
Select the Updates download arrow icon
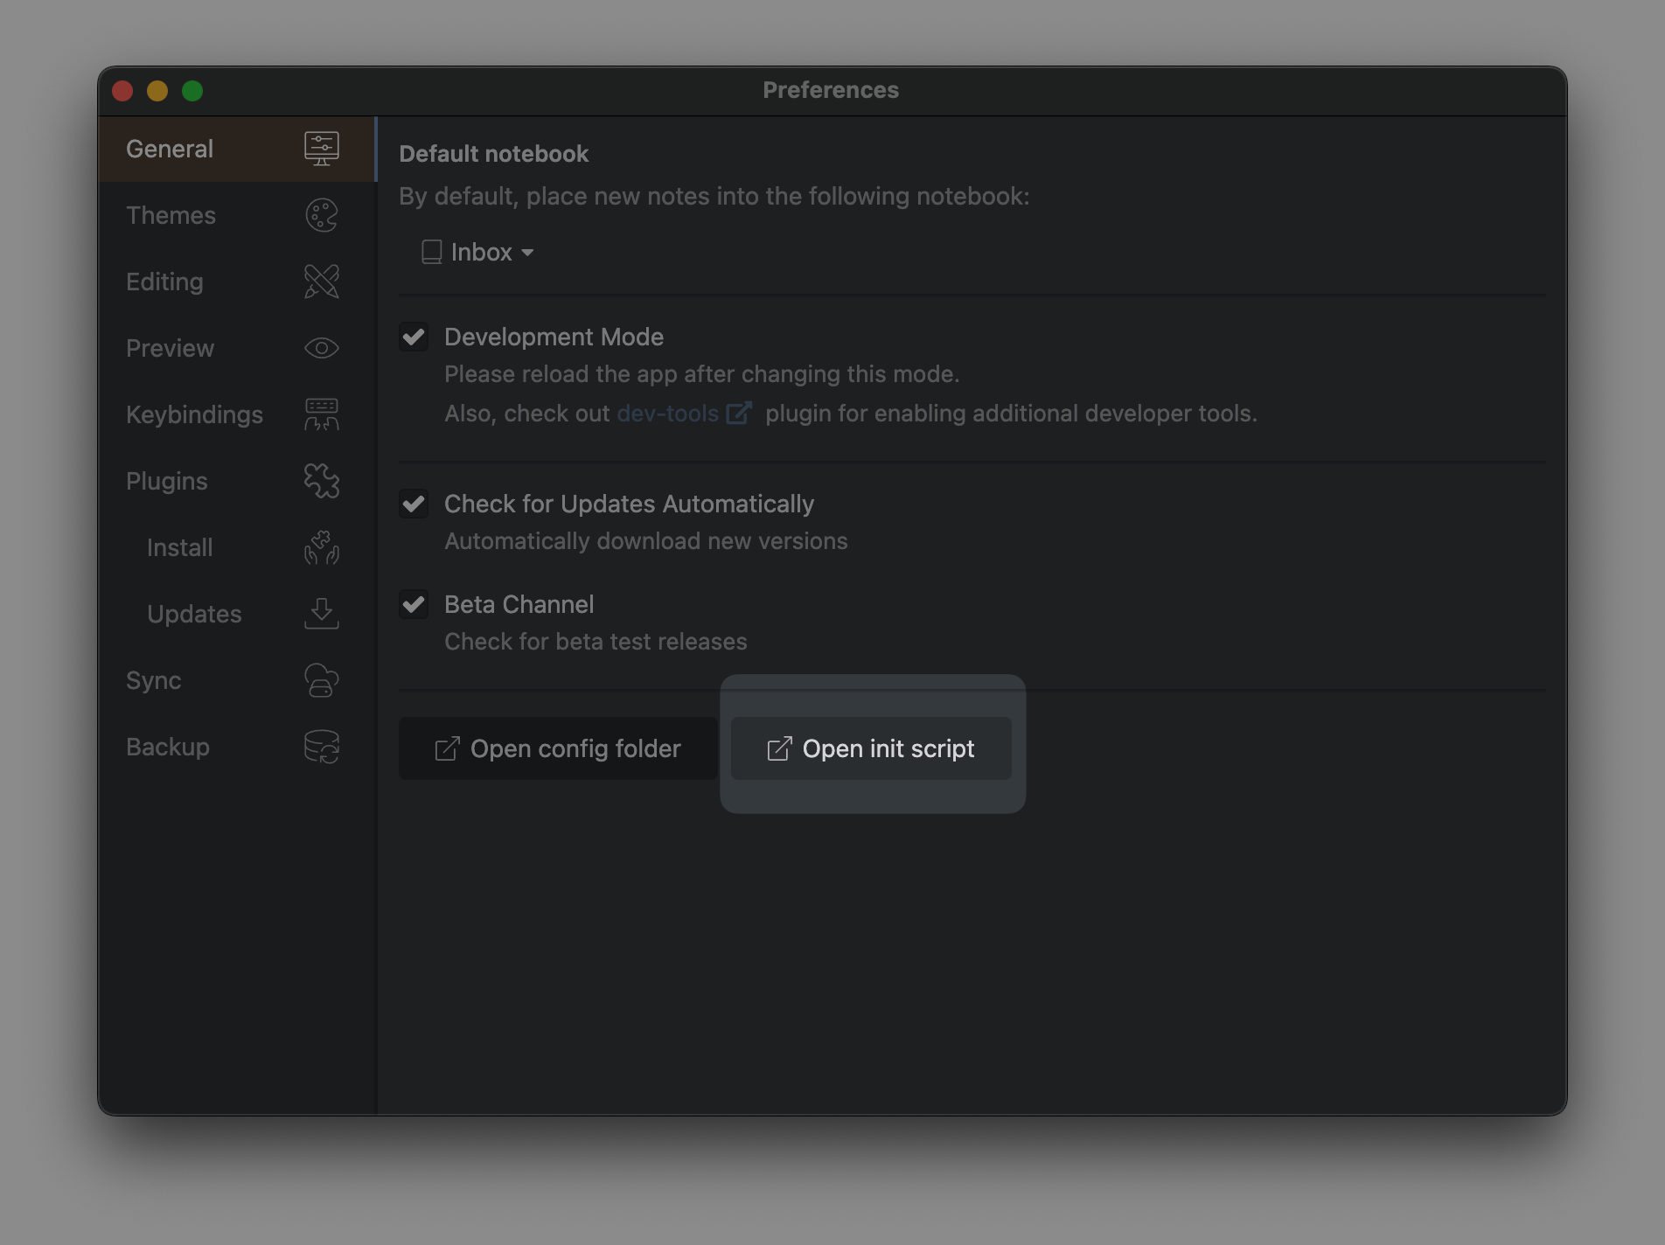[x=321, y=614]
